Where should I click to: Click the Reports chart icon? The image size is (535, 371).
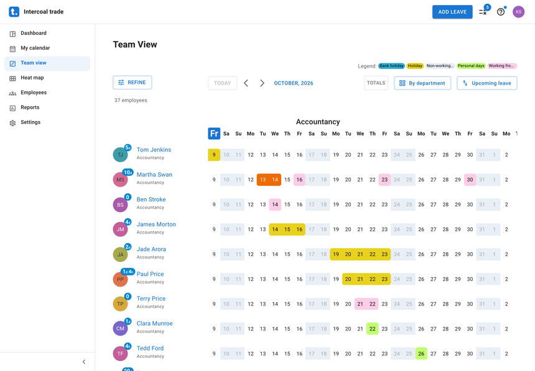(x=12, y=108)
